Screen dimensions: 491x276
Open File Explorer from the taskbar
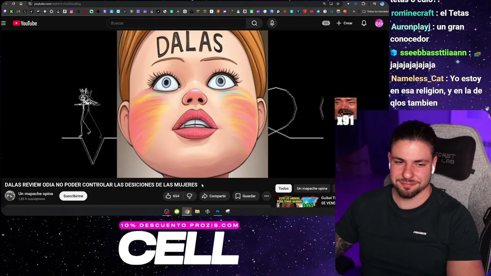197,212
